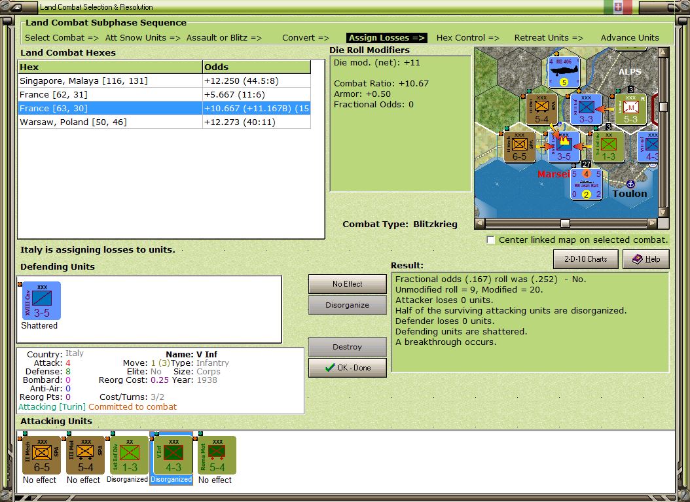Screen dimensions: 690x502
Task: Click the Shattered label under defending unit
Action: (x=39, y=325)
